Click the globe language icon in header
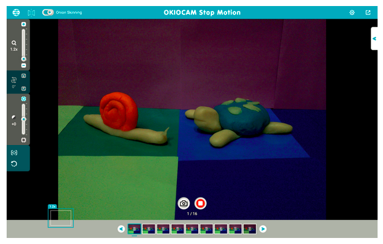This screenshot has height=244, width=383. pyautogui.click(x=16, y=12)
